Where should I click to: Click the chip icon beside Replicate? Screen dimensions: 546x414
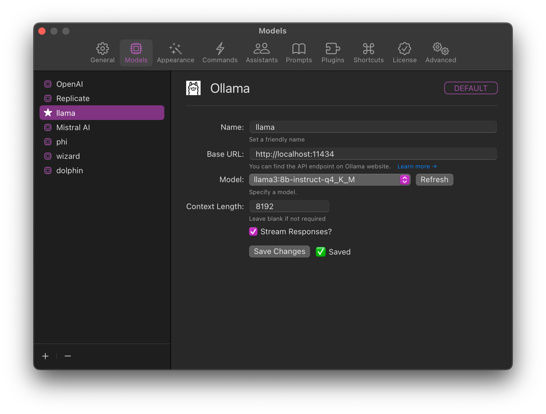click(x=48, y=98)
